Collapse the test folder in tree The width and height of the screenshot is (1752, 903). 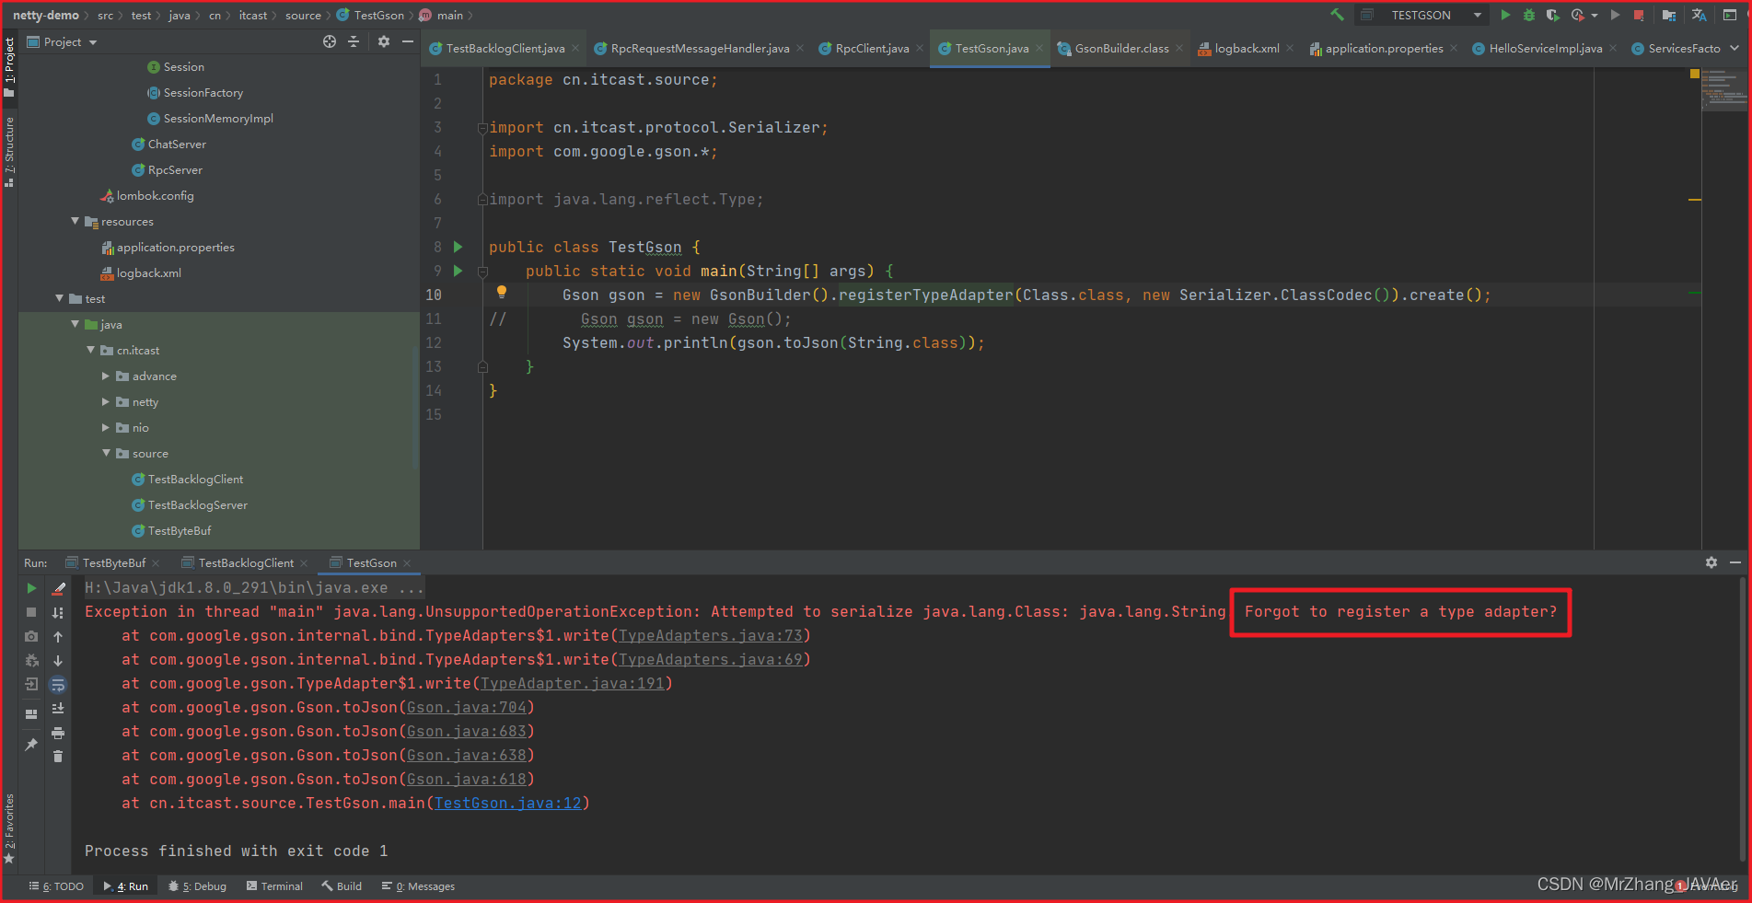(x=60, y=298)
